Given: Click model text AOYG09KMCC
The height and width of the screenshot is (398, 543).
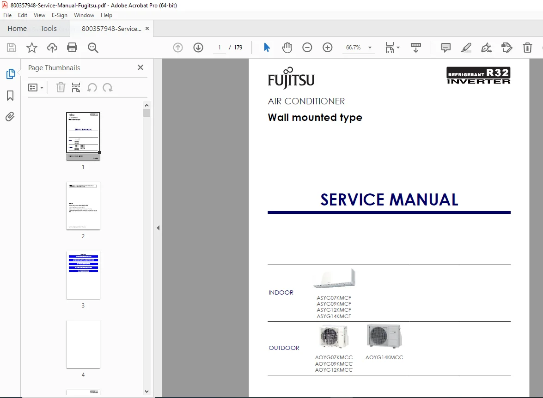Looking at the screenshot, I should [334, 364].
